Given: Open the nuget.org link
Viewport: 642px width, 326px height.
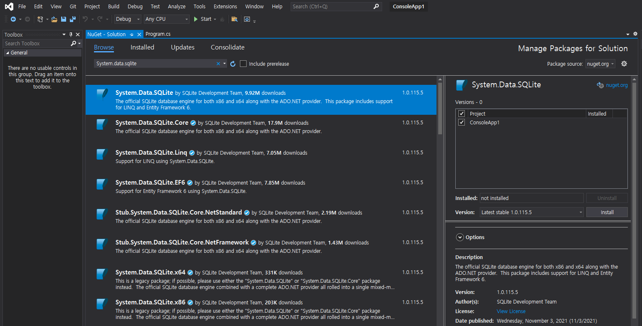Looking at the screenshot, I should pyautogui.click(x=617, y=85).
